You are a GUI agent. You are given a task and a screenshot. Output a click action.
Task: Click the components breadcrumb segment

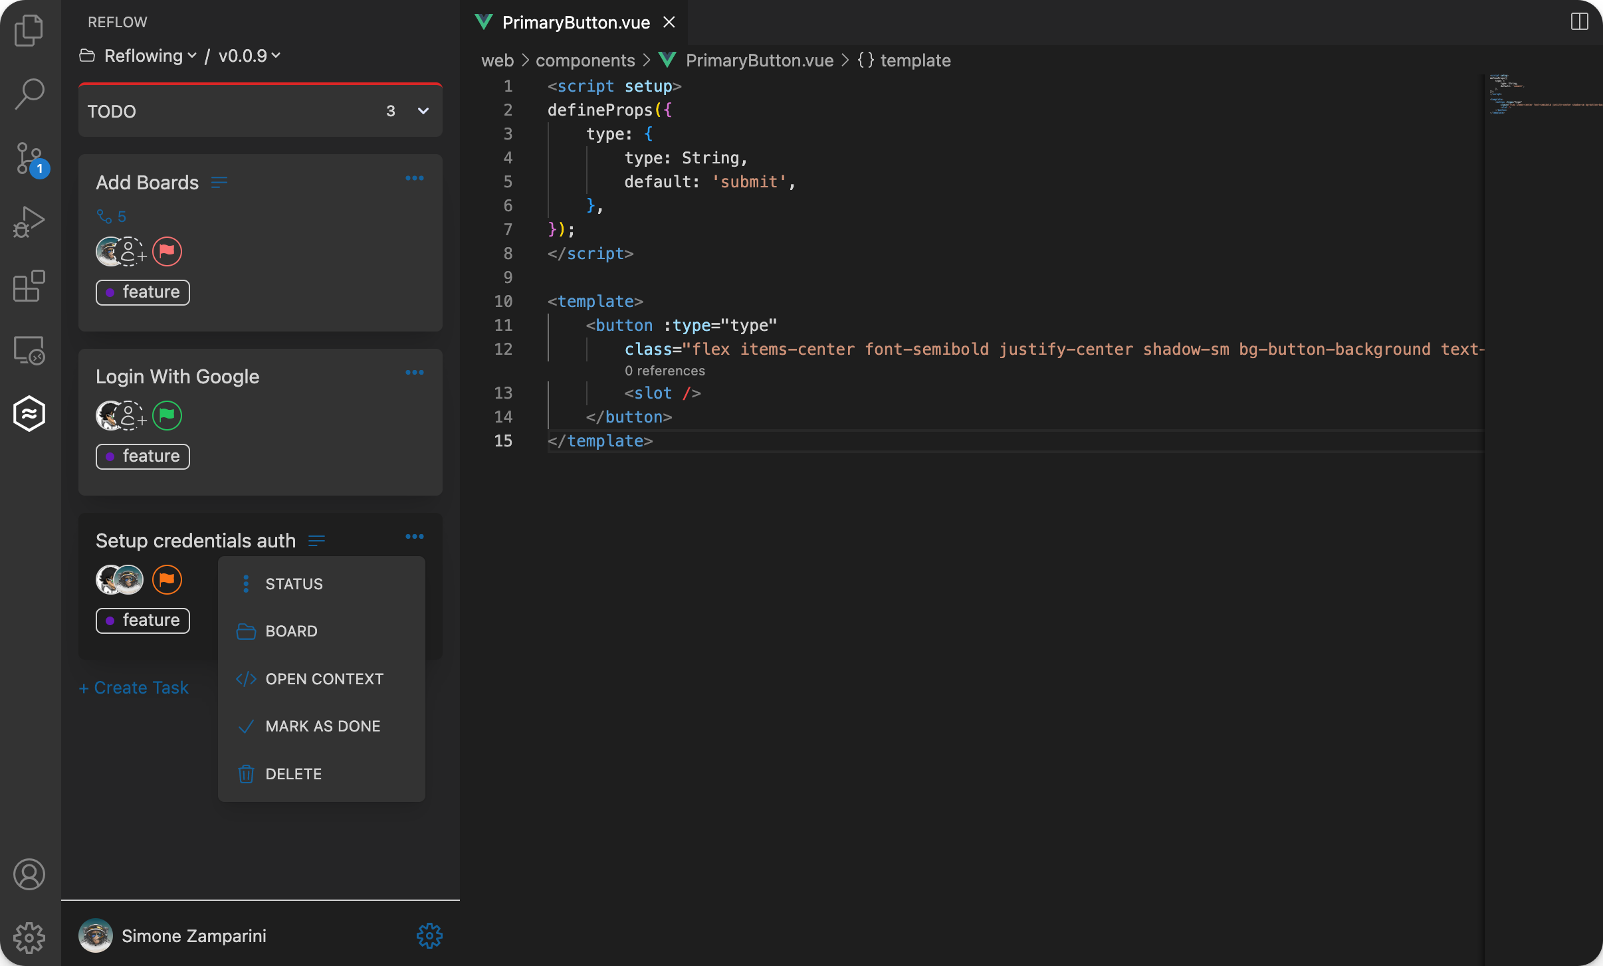585,60
